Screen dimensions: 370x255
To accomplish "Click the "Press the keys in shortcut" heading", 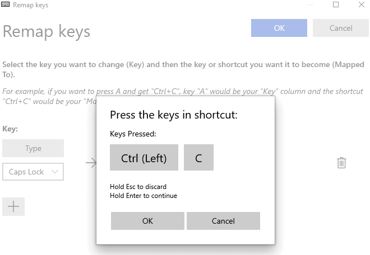I will (x=174, y=115).
